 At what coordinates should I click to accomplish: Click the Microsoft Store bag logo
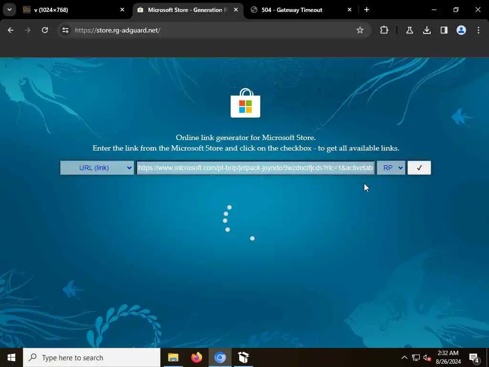click(x=245, y=103)
